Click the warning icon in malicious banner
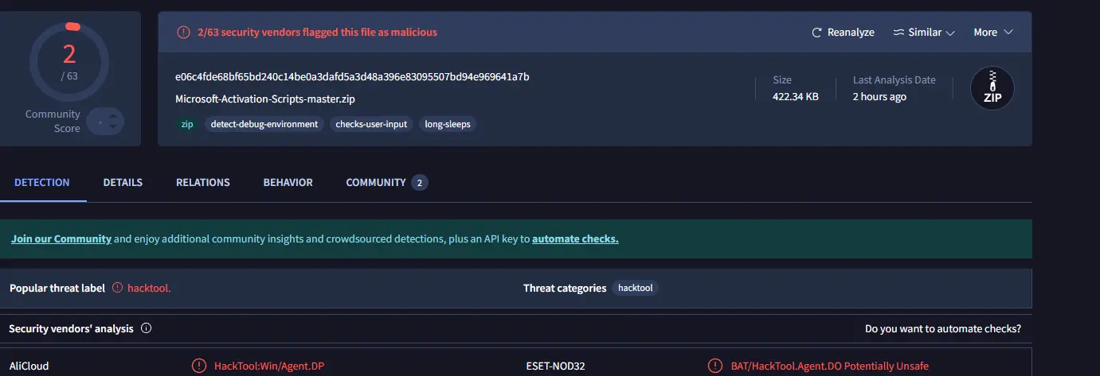 point(183,33)
